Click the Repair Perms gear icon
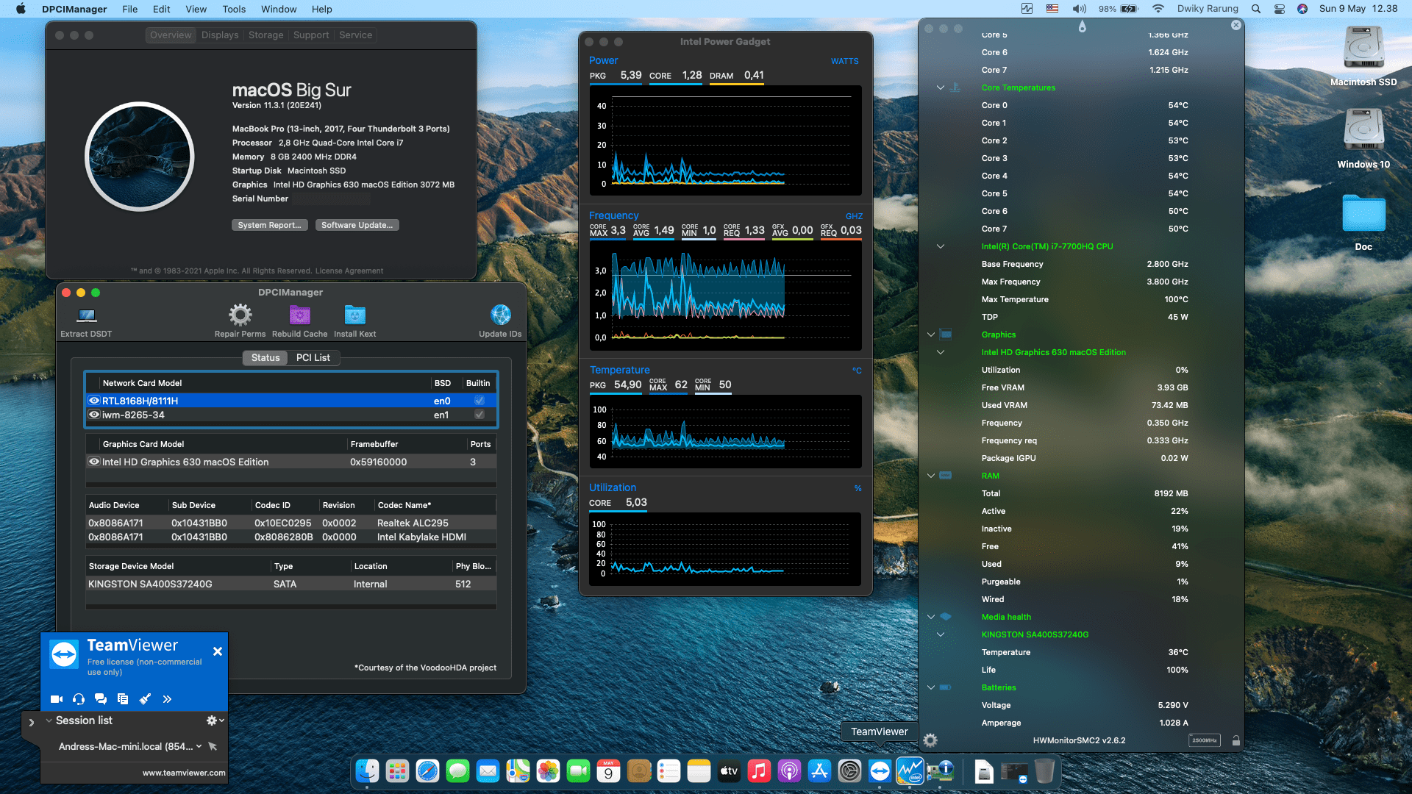The image size is (1412, 794). (240, 315)
